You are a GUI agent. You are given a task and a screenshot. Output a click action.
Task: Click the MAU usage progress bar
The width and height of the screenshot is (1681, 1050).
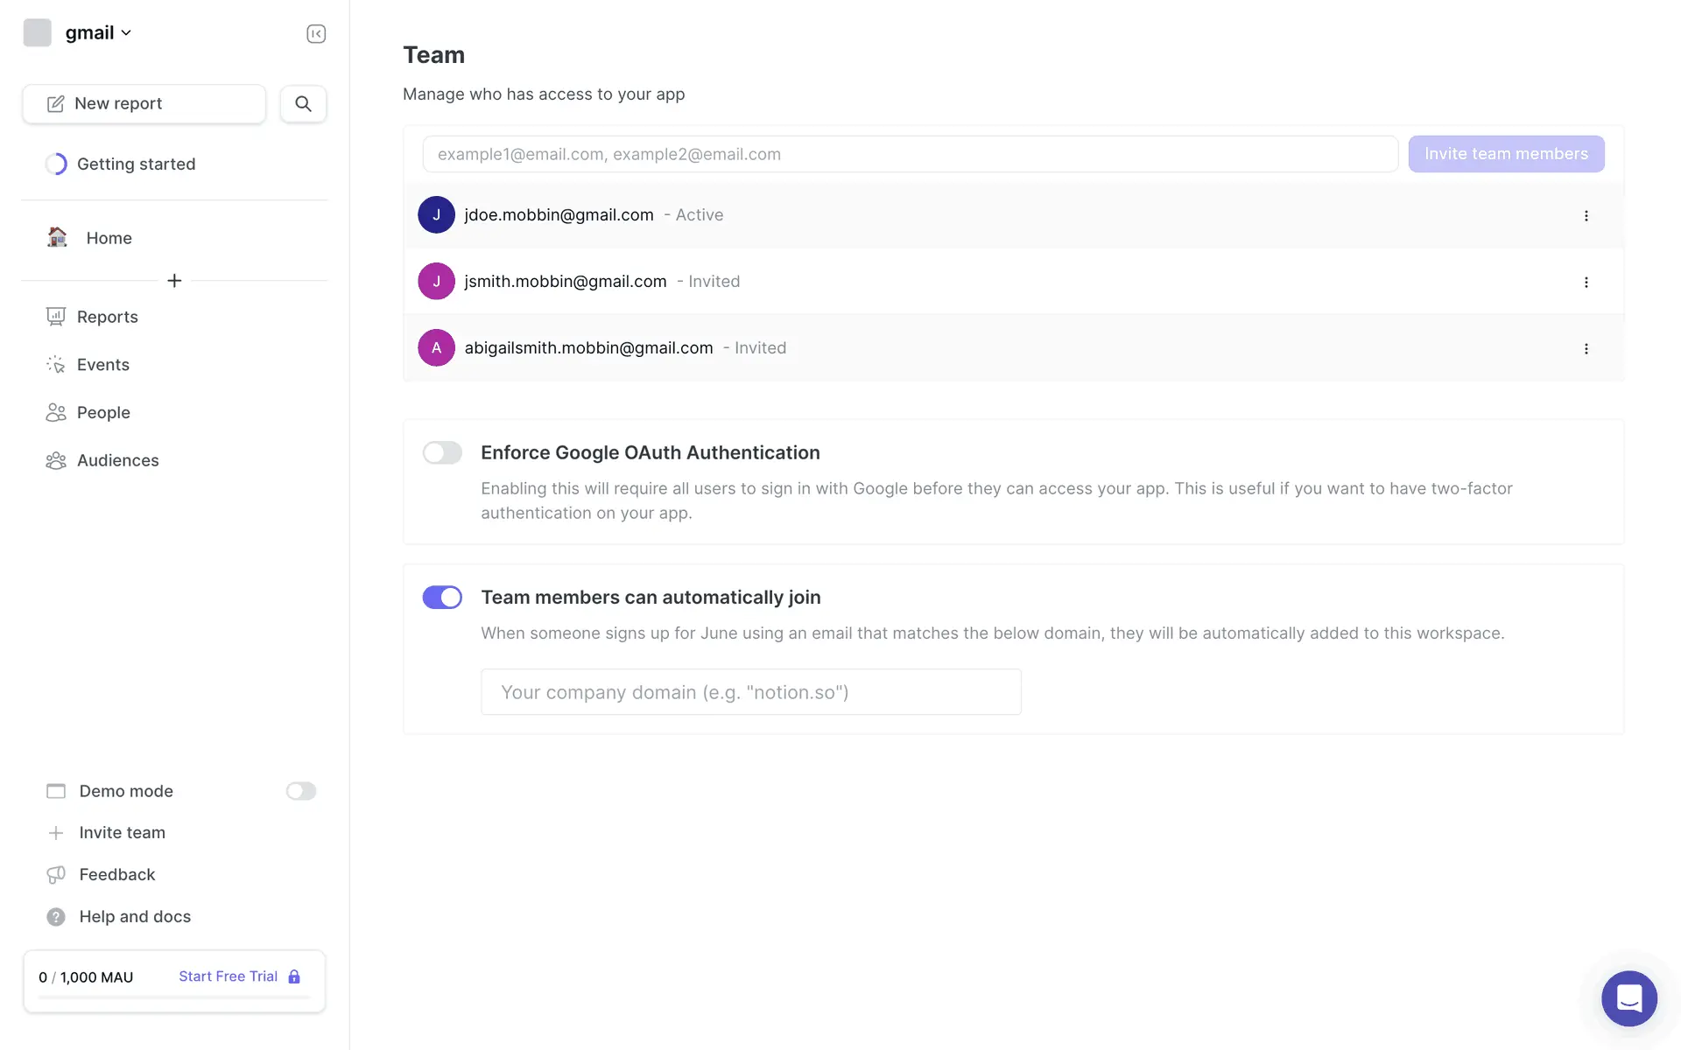point(174,997)
